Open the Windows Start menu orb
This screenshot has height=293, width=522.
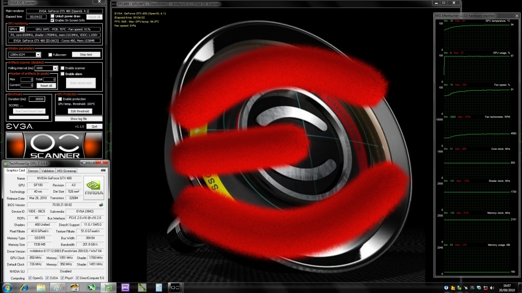(x=7, y=287)
